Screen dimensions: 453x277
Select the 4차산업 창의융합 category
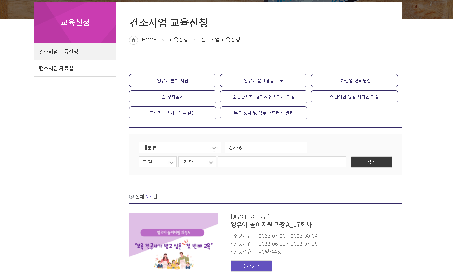coord(354,81)
